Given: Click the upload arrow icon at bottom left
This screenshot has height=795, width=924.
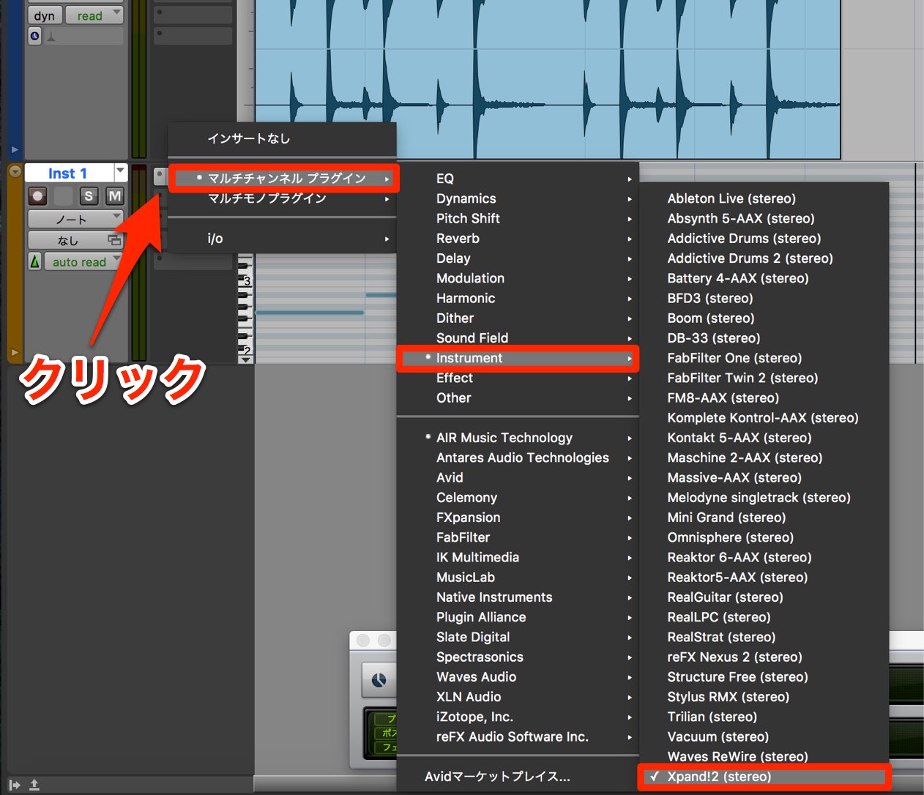Looking at the screenshot, I should (x=34, y=785).
